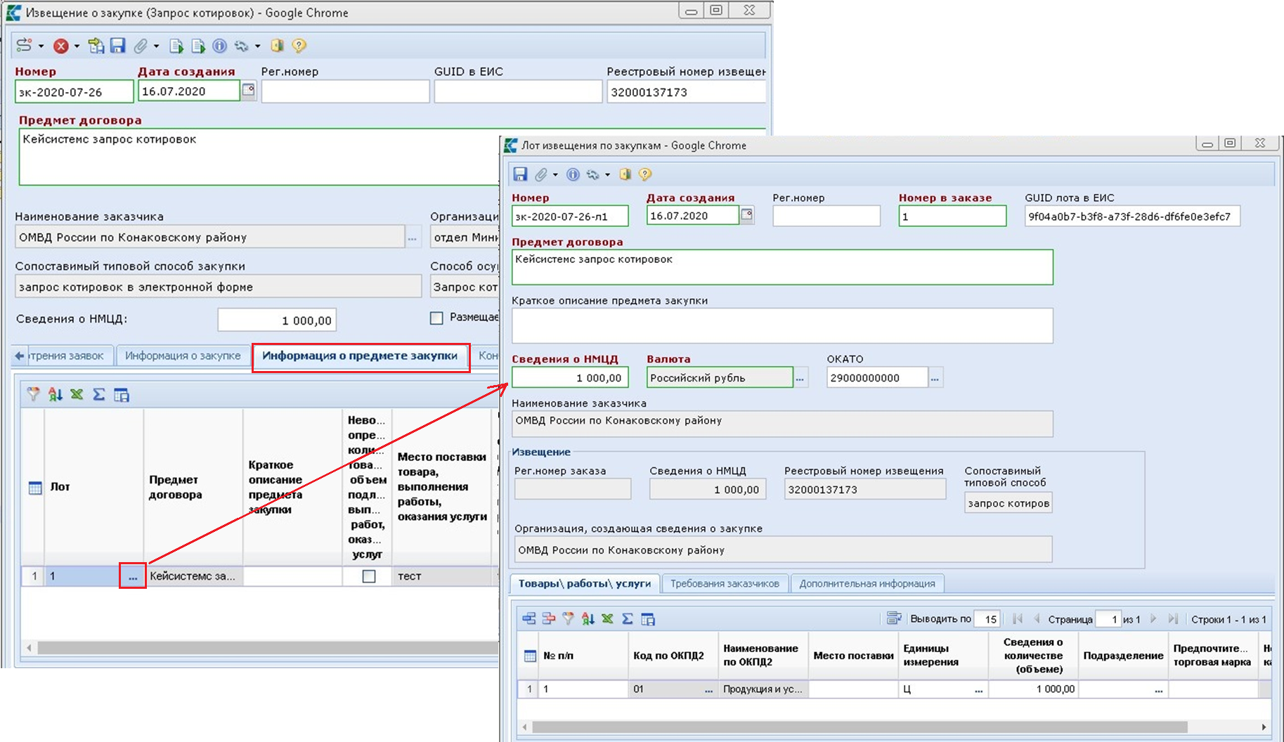Jump to the last page in the goods grid
This screenshot has height=742, width=1284.
point(1172,619)
